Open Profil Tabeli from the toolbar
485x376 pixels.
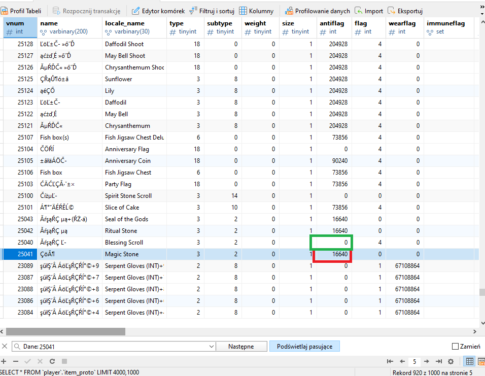pos(22,11)
